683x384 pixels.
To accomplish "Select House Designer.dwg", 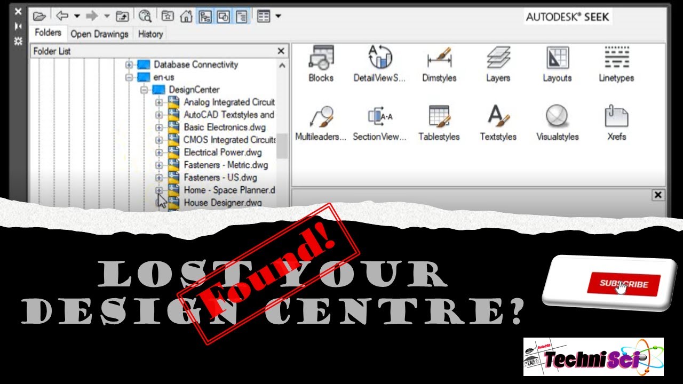I will pyautogui.click(x=223, y=203).
